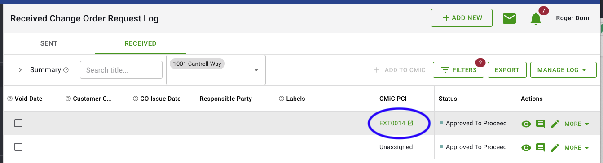Open the notifications bell
This screenshot has width=603, height=163.
(x=536, y=19)
